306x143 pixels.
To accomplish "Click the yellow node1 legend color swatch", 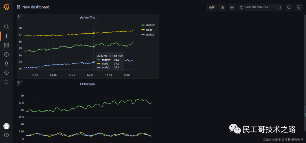I will coord(143,30).
